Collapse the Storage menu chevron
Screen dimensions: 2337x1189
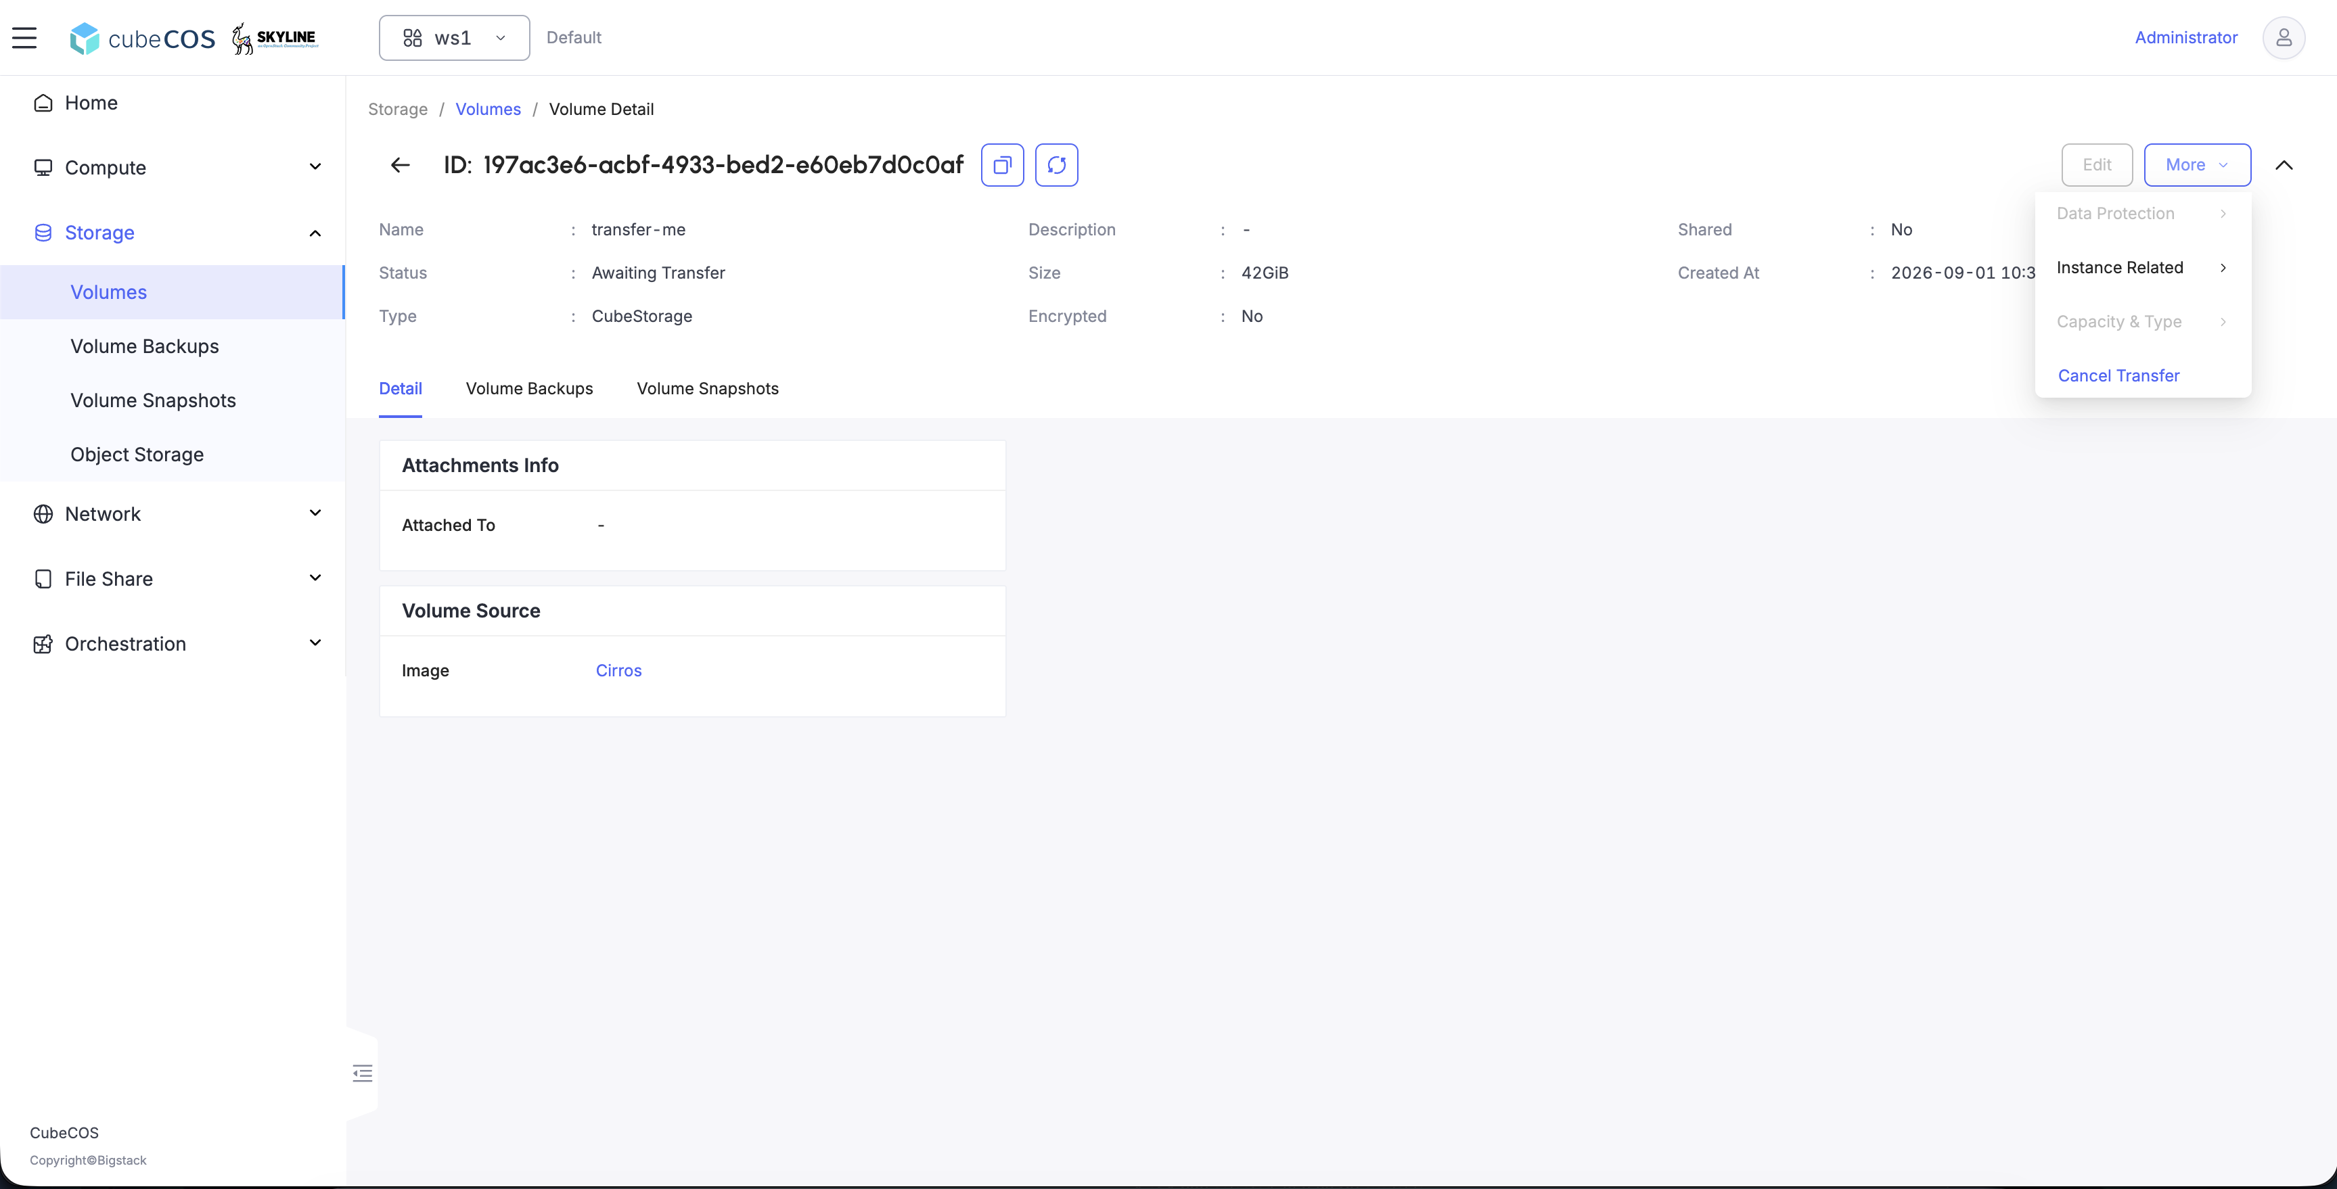click(x=315, y=233)
